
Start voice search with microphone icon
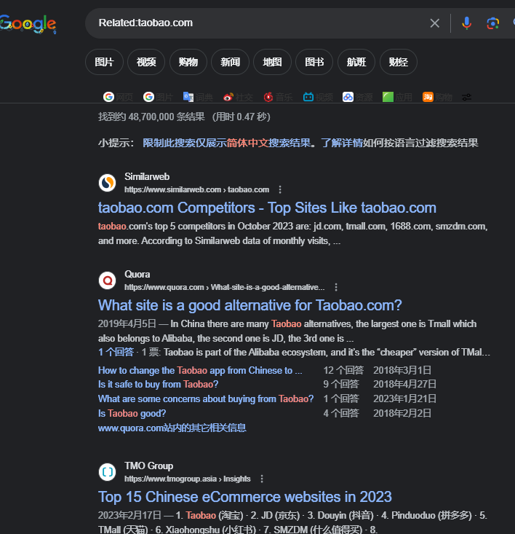pyautogui.click(x=466, y=23)
